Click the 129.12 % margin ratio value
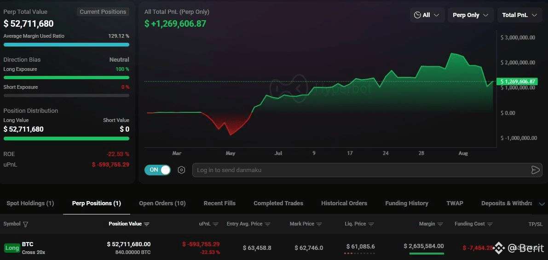This screenshot has width=548, height=260. (x=118, y=36)
